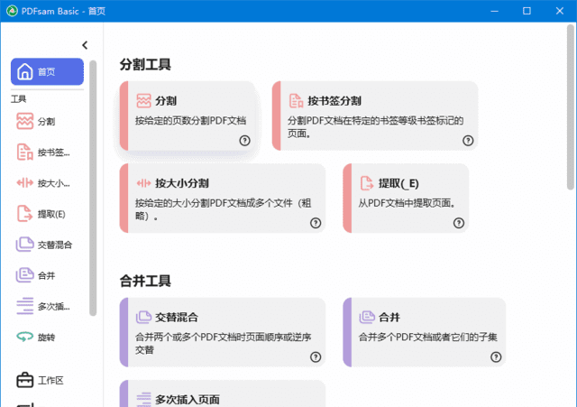Click the 合并 card icon
The image size is (577, 407).
367,317
